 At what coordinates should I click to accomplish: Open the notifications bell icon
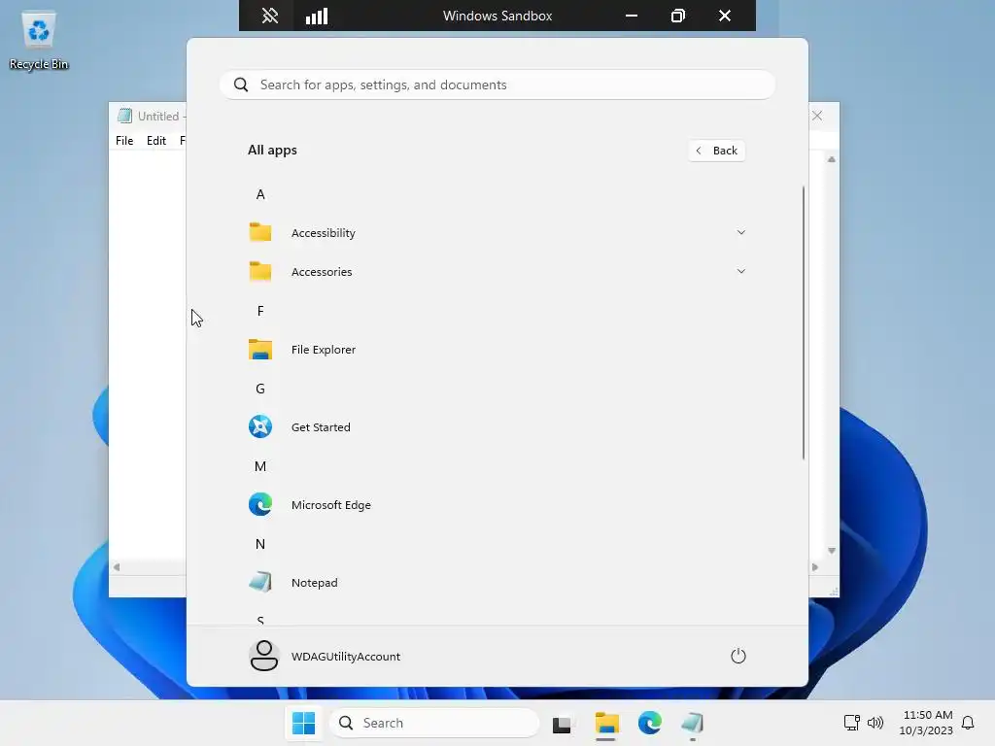968,723
